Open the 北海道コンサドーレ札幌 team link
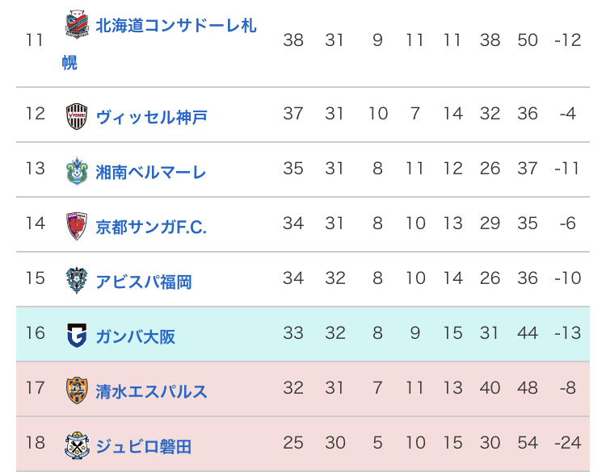This screenshot has height=472, width=606. point(175,26)
